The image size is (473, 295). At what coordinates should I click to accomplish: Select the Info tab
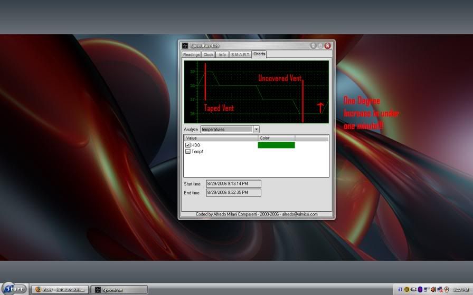coord(222,54)
